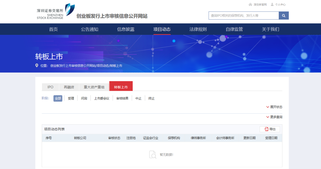Click the Shenzhen Stock Exchange logo
This screenshot has width=321, height=169.
tap(56, 12)
